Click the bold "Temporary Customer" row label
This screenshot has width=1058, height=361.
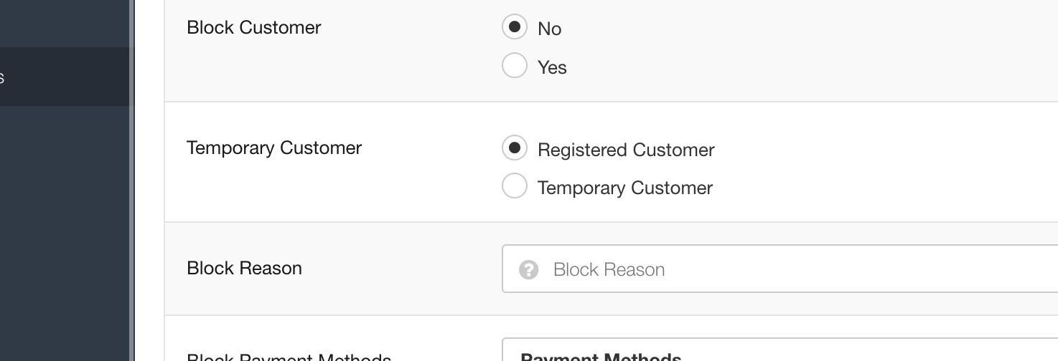click(273, 148)
